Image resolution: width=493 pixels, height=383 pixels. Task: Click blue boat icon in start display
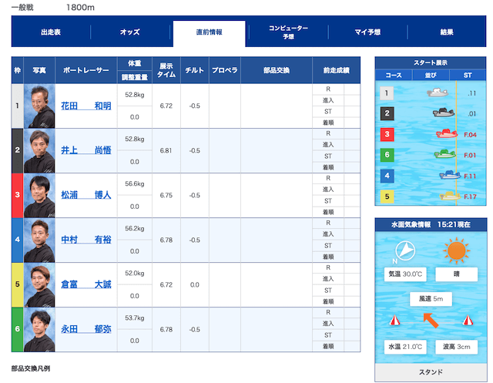[x=450, y=175]
